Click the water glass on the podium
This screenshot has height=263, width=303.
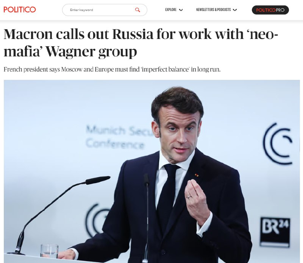point(50,251)
